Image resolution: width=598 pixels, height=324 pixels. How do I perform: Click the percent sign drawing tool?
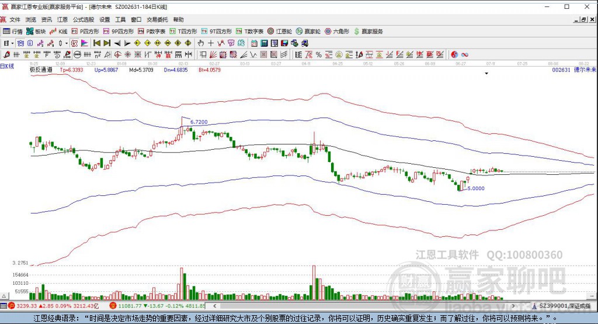coord(318,54)
